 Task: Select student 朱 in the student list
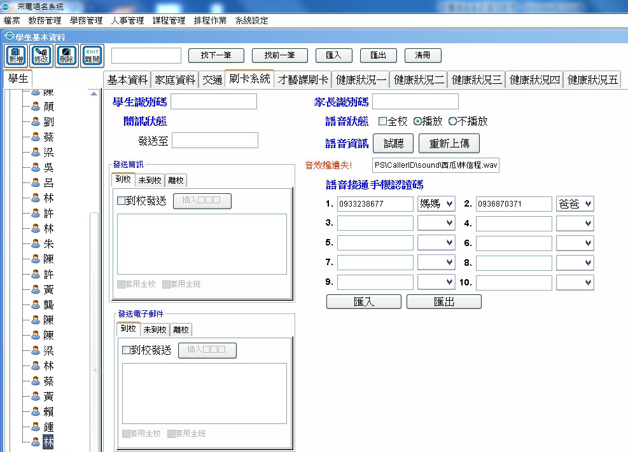pyautogui.click(x=48, y=244)
